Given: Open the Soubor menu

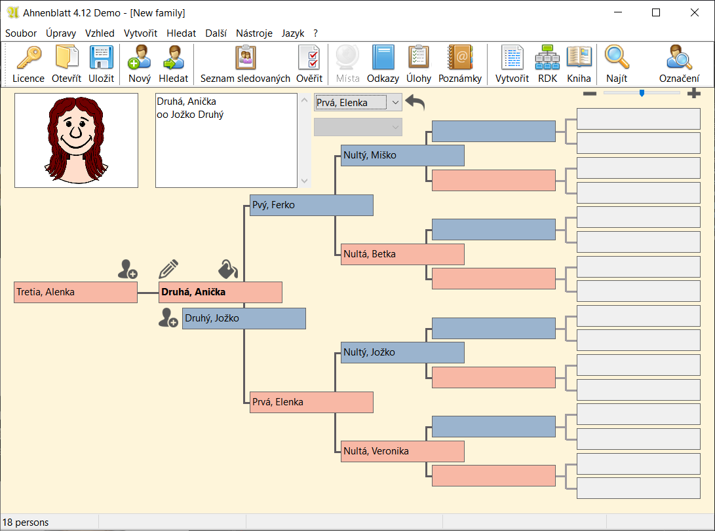Looking at the screenshot, I should click(x=21, y=33).
